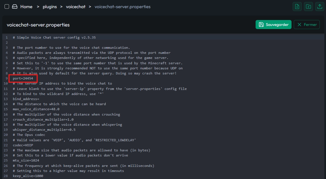Screen dimensions: 326x179
Task: Toggle the selection checkbox in the top bar
Action: tap(7, 6)
